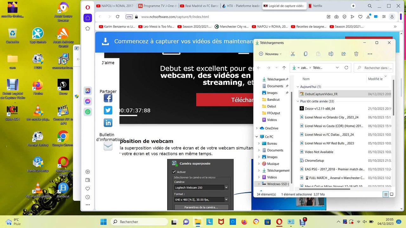Open Messenger in the Opera sidebar
Viewport: 406px width, 228px height.
pyautogui.click(x=88, y=101)
